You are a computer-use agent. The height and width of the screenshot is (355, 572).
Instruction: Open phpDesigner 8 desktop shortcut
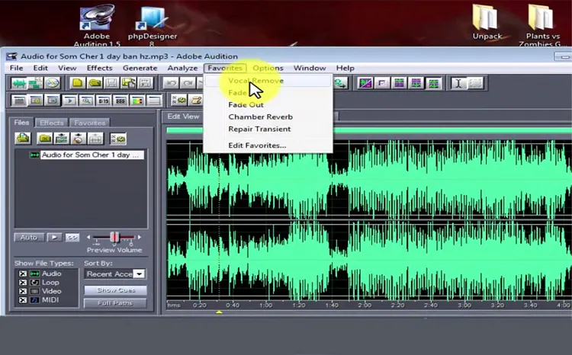(152, 25)
